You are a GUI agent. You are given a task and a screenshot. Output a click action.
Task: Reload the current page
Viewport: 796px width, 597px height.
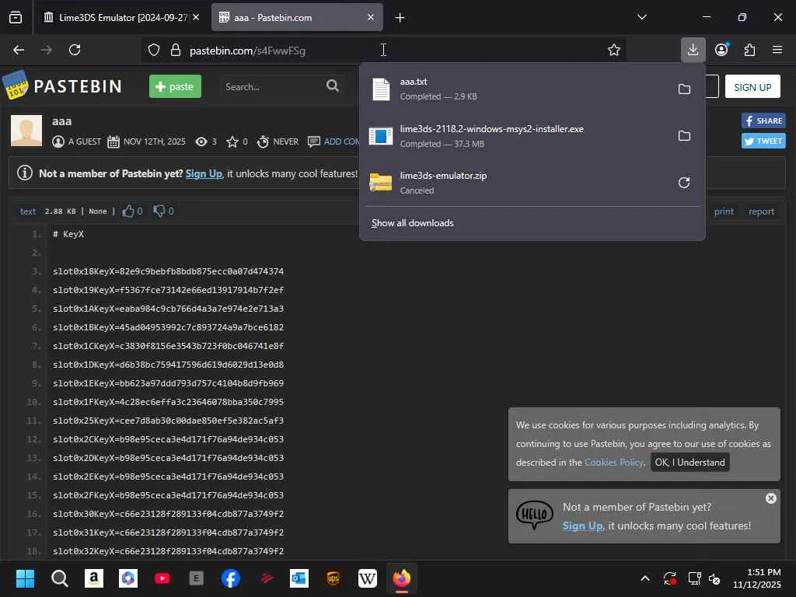[75, 50]
